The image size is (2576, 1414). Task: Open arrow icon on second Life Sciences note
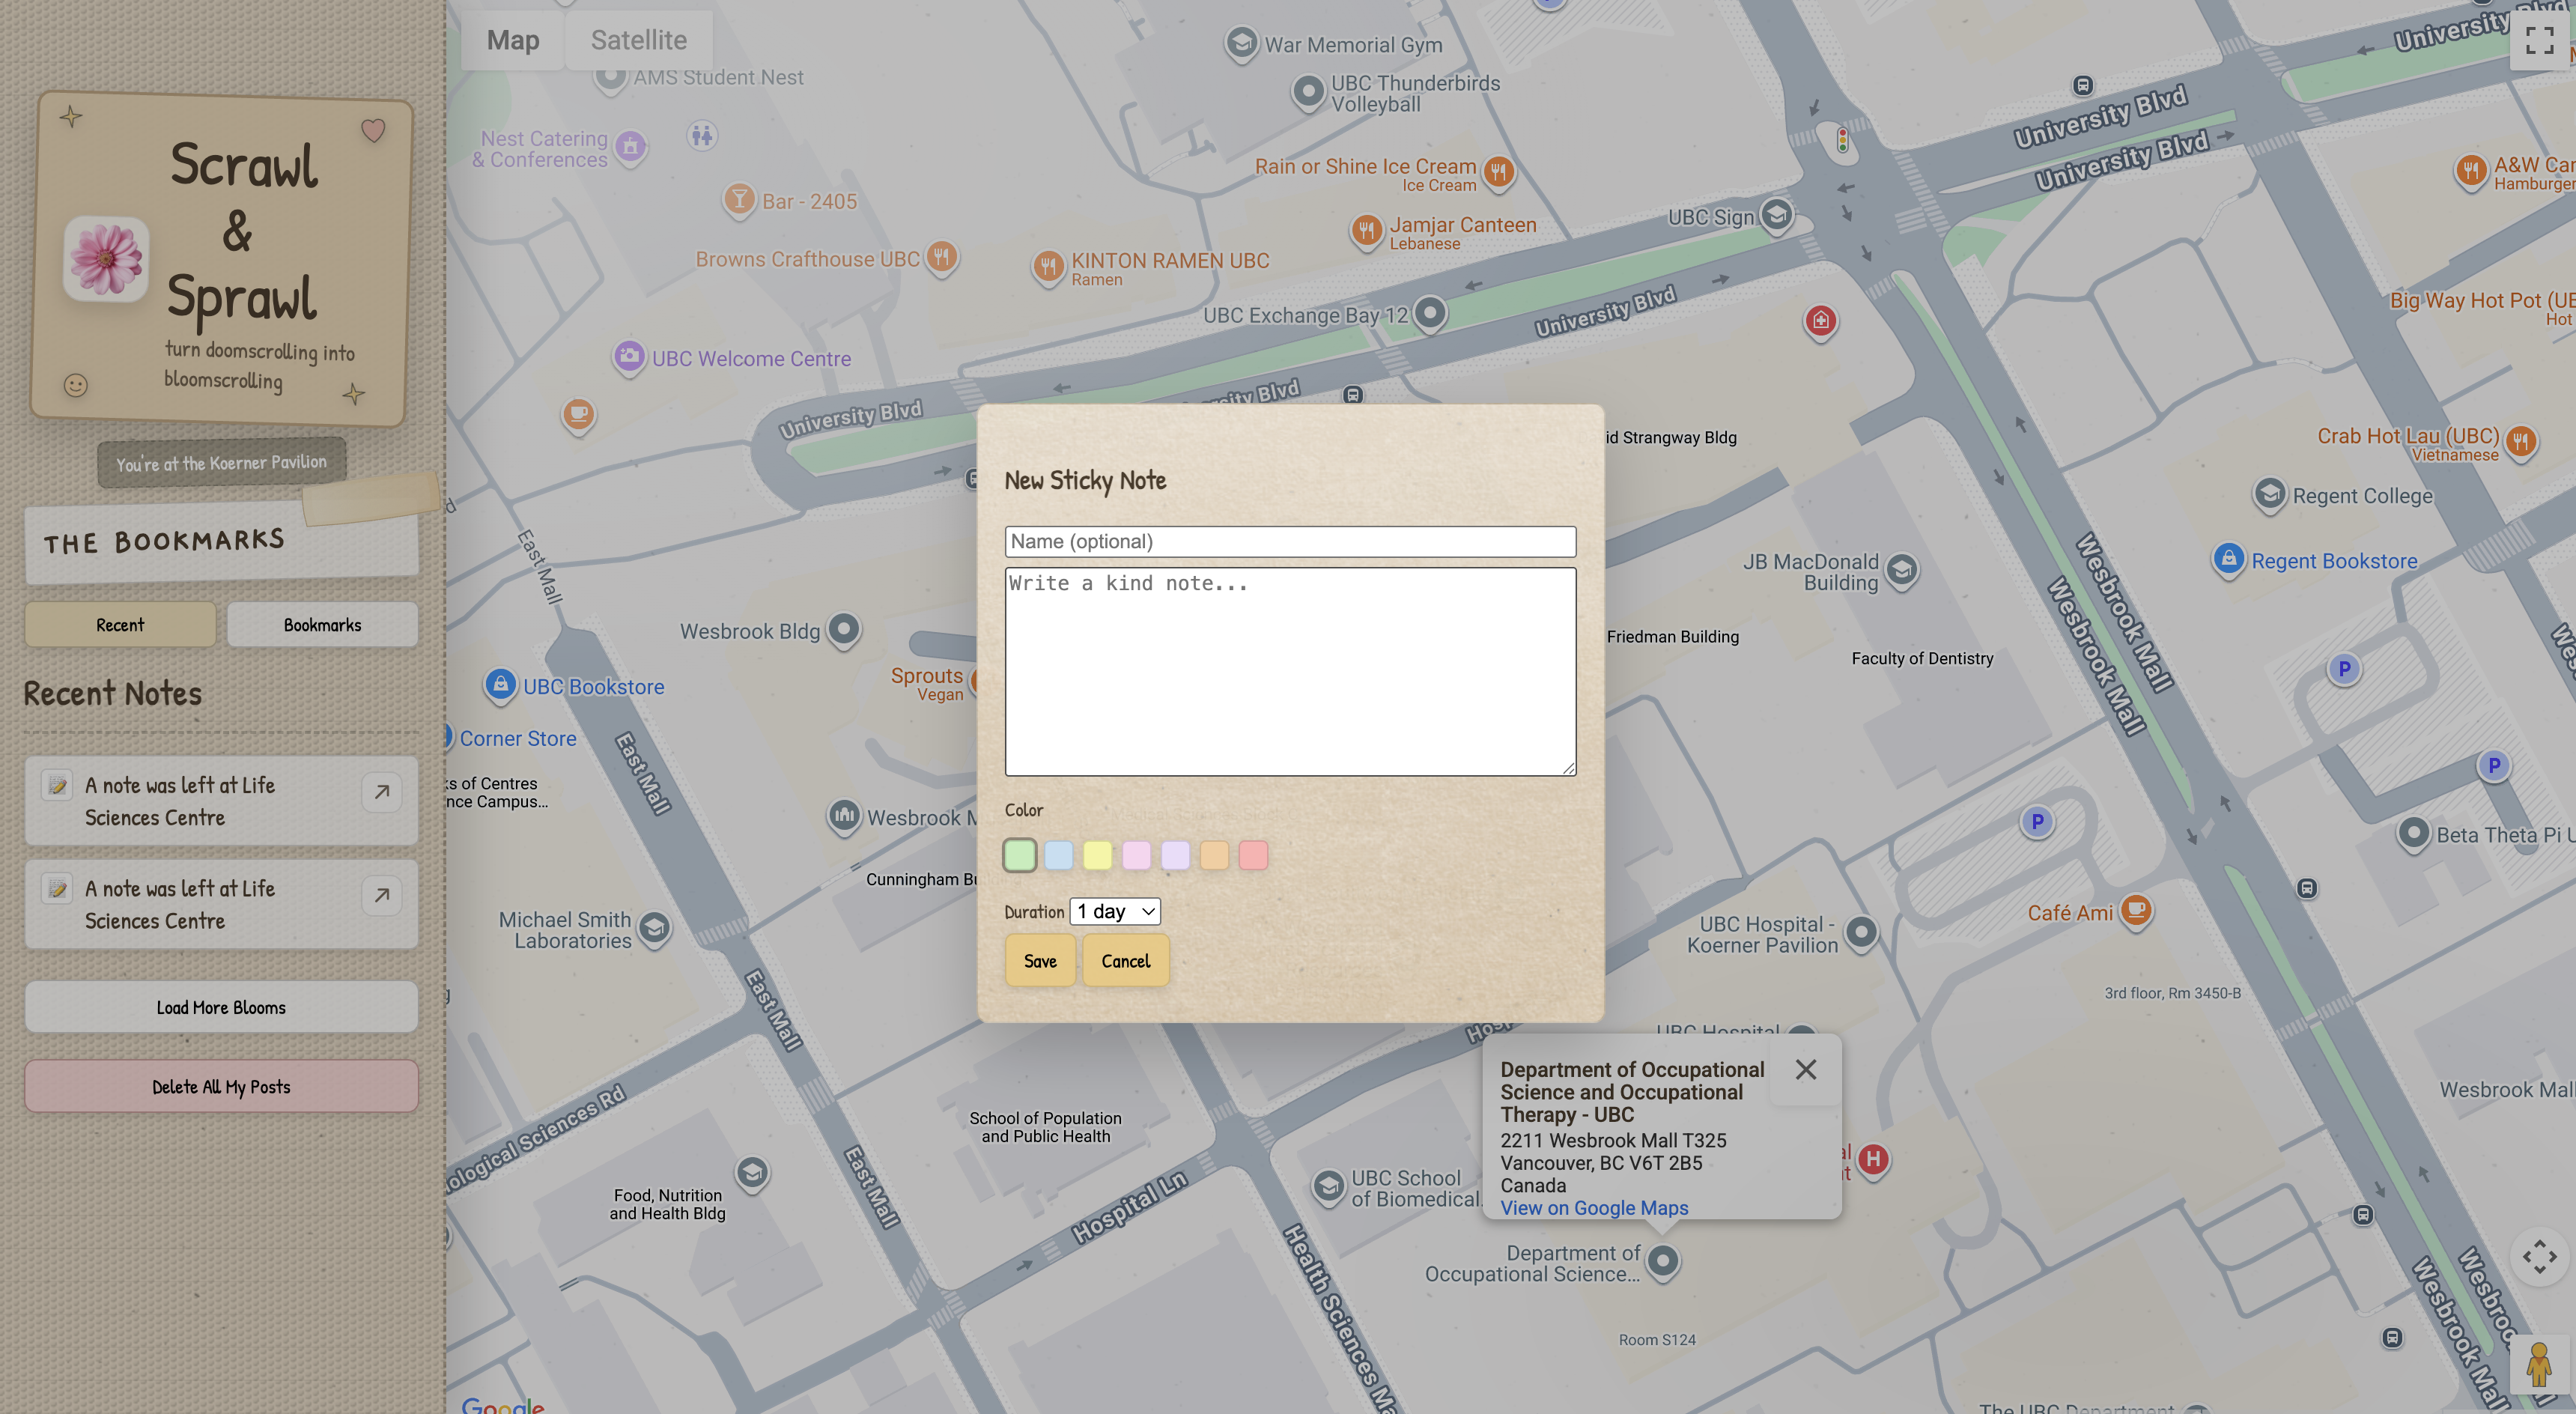381,895
